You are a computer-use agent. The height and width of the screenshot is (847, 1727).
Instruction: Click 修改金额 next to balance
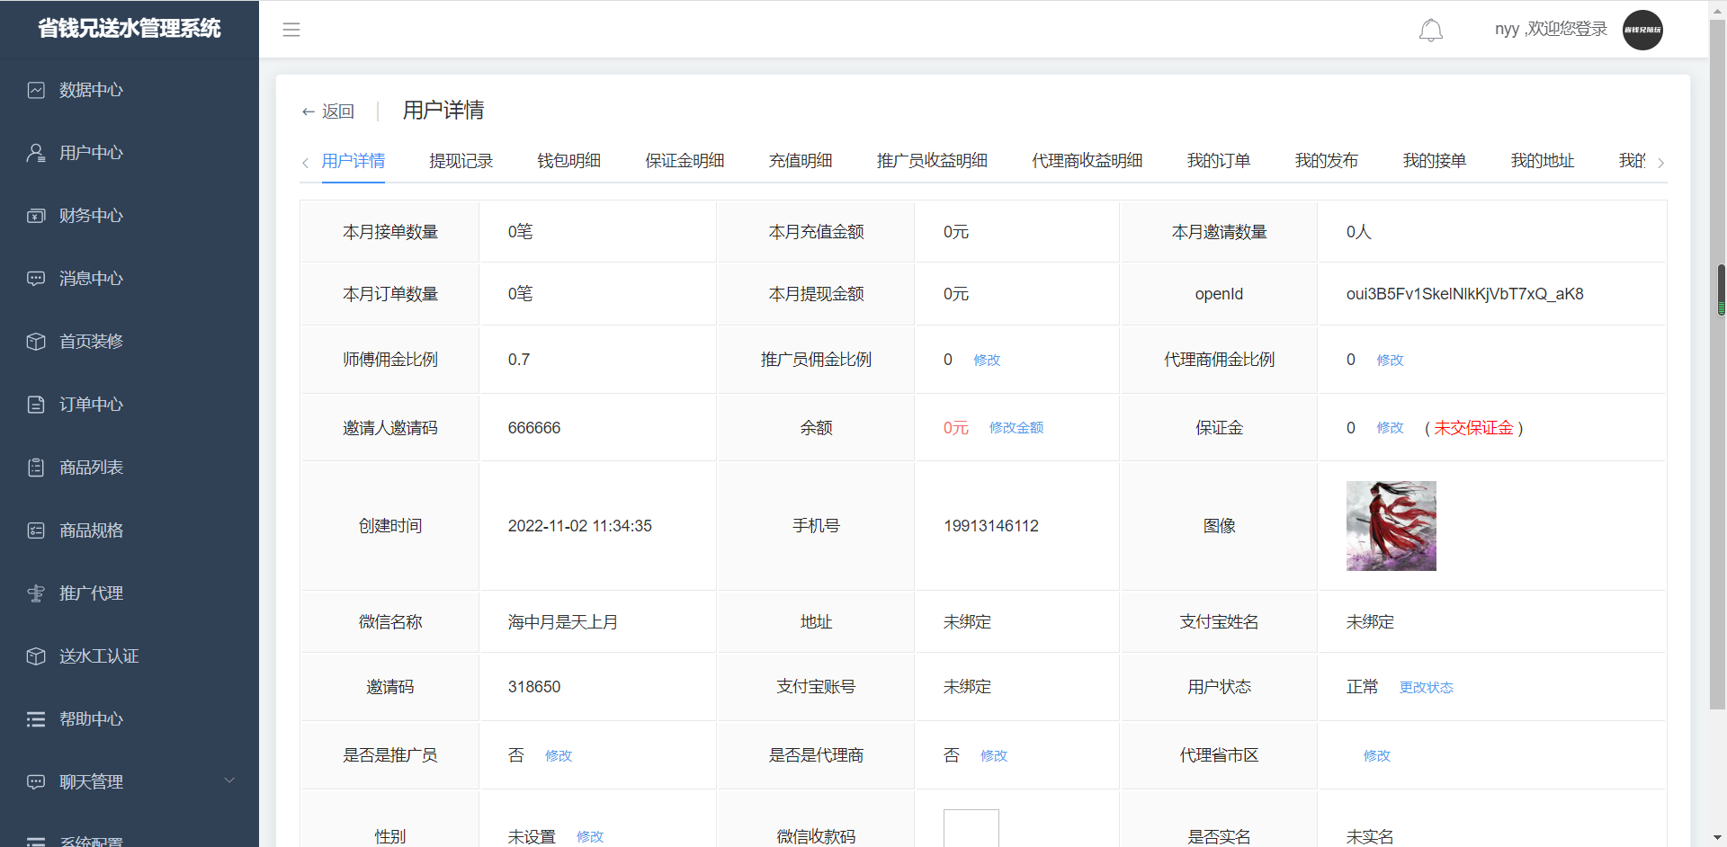point(1016,428)
